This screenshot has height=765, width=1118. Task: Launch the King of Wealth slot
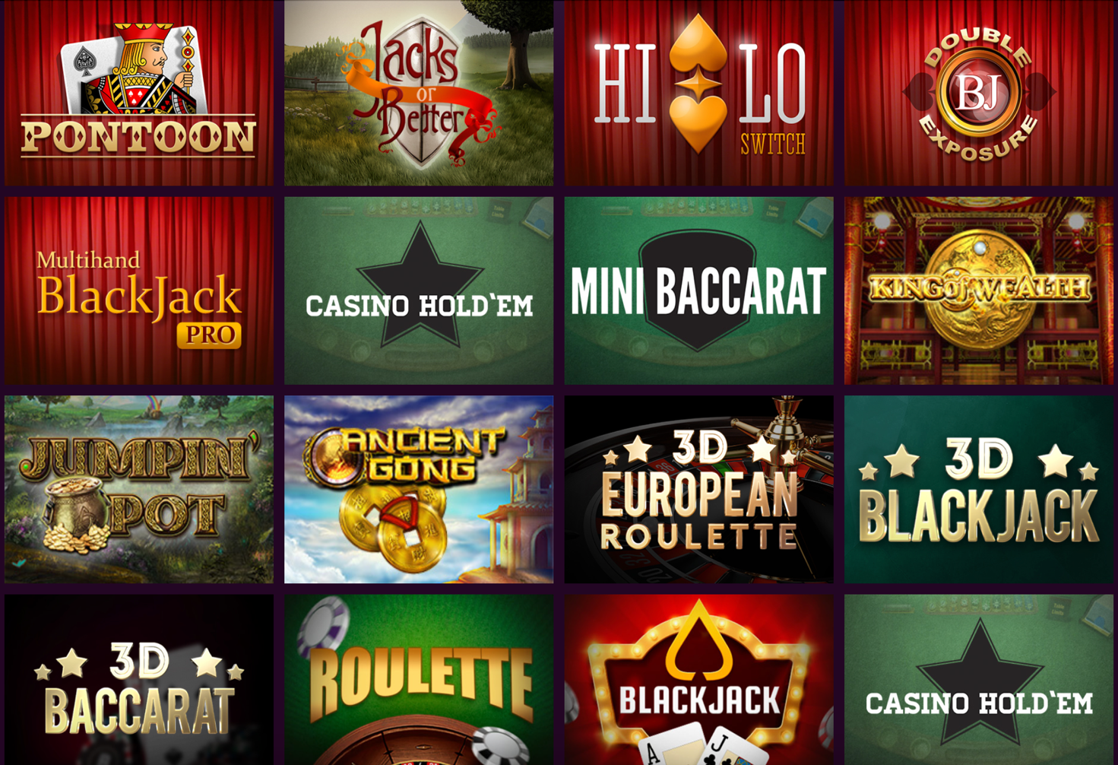979,290
